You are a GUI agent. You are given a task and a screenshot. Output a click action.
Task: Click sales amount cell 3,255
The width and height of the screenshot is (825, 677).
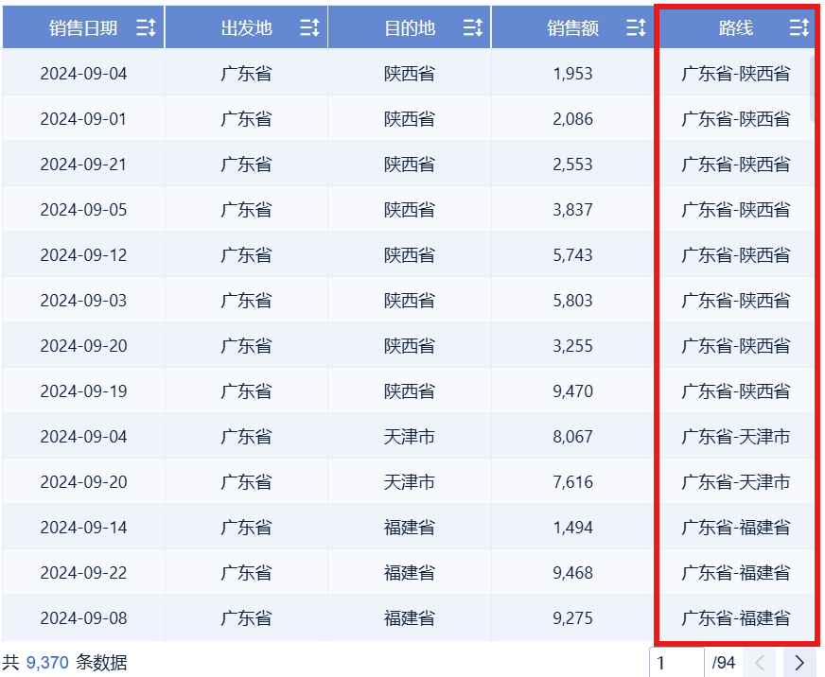coord(572,346)
